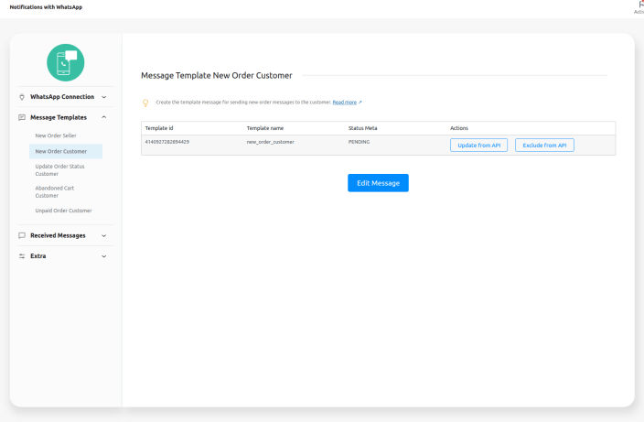Click the lightbulb icon beside WhatsApp Connection
644x422 pixels.
(x=22, y=97)
